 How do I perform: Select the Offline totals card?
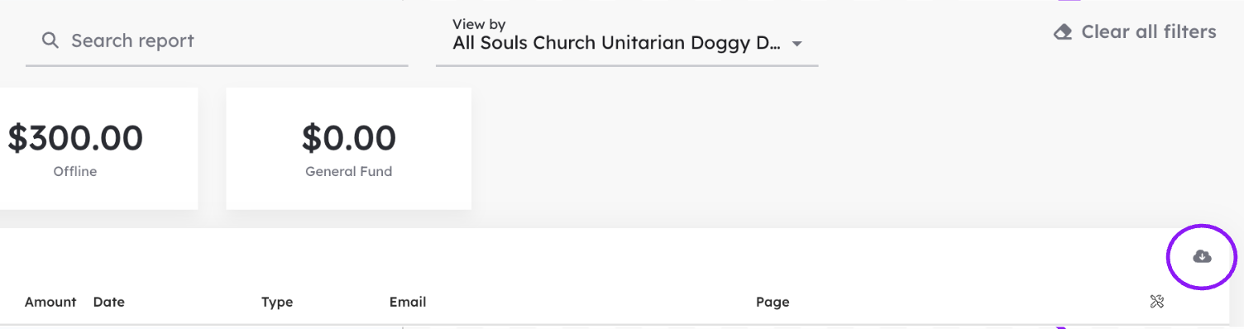pos(98,148)
